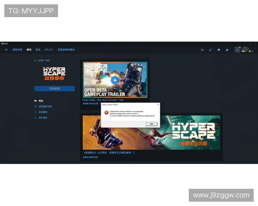Switch to the 最新消息 news tab

[x=18, y=50]
